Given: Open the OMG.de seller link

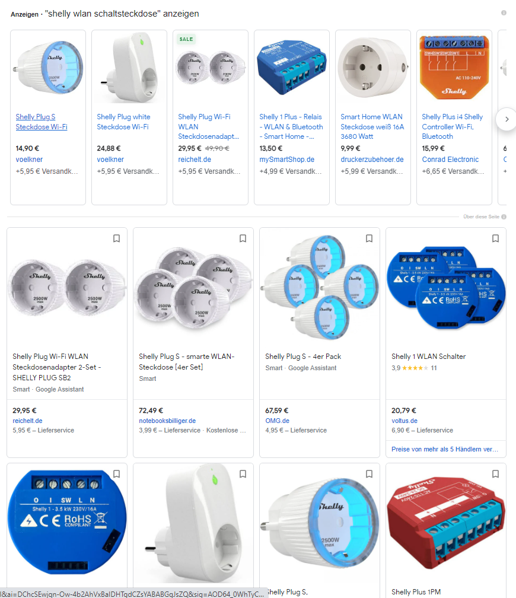Looking at the screenshot, I should 277,421.
